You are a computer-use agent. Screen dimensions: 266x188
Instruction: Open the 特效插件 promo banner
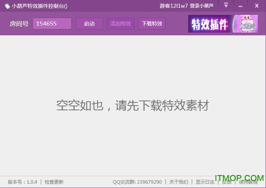tap(223, 24)
